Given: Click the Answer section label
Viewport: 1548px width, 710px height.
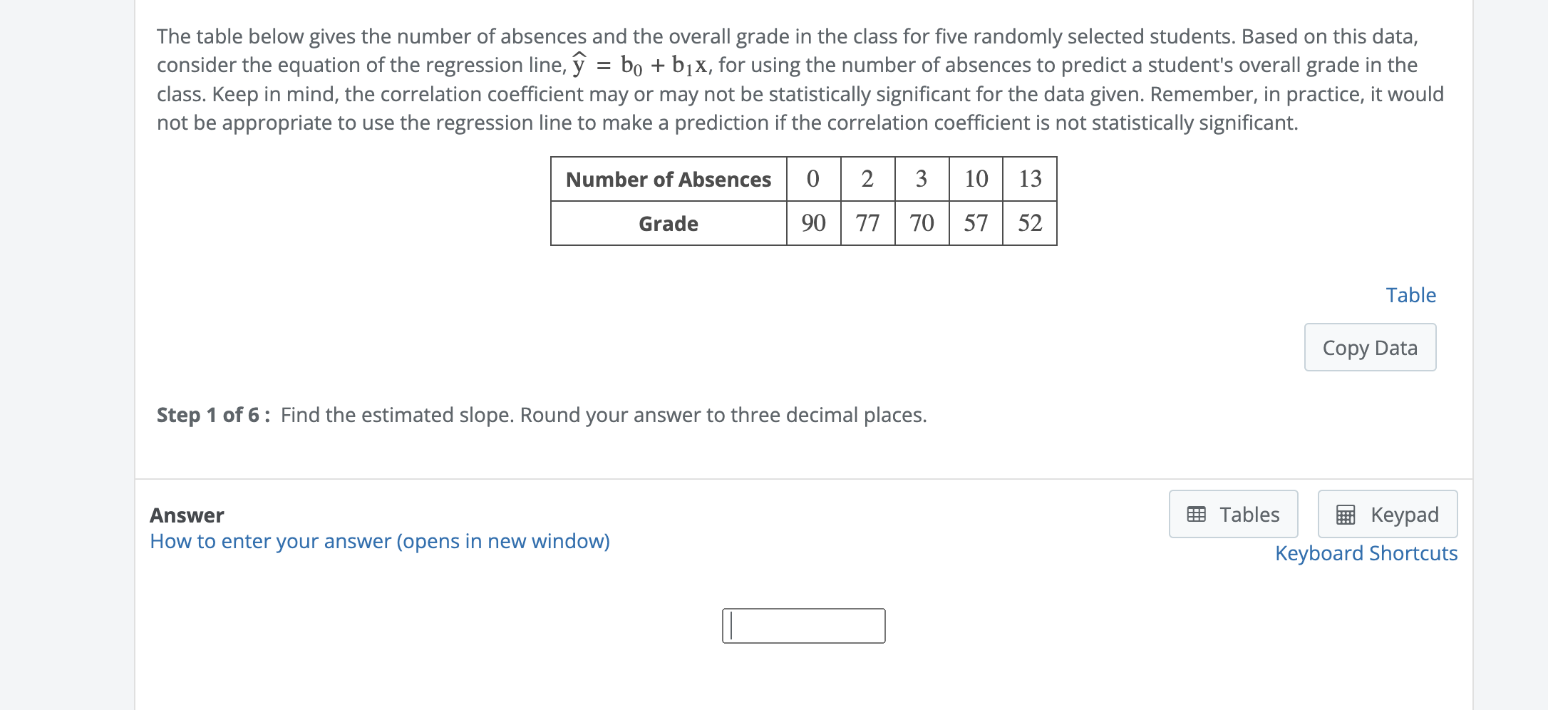Looking at the screenshot, I should (186, 515).
